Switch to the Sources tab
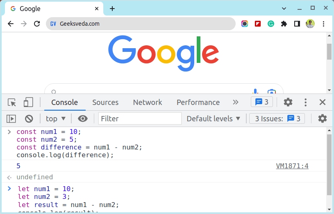 click(105, 103)
